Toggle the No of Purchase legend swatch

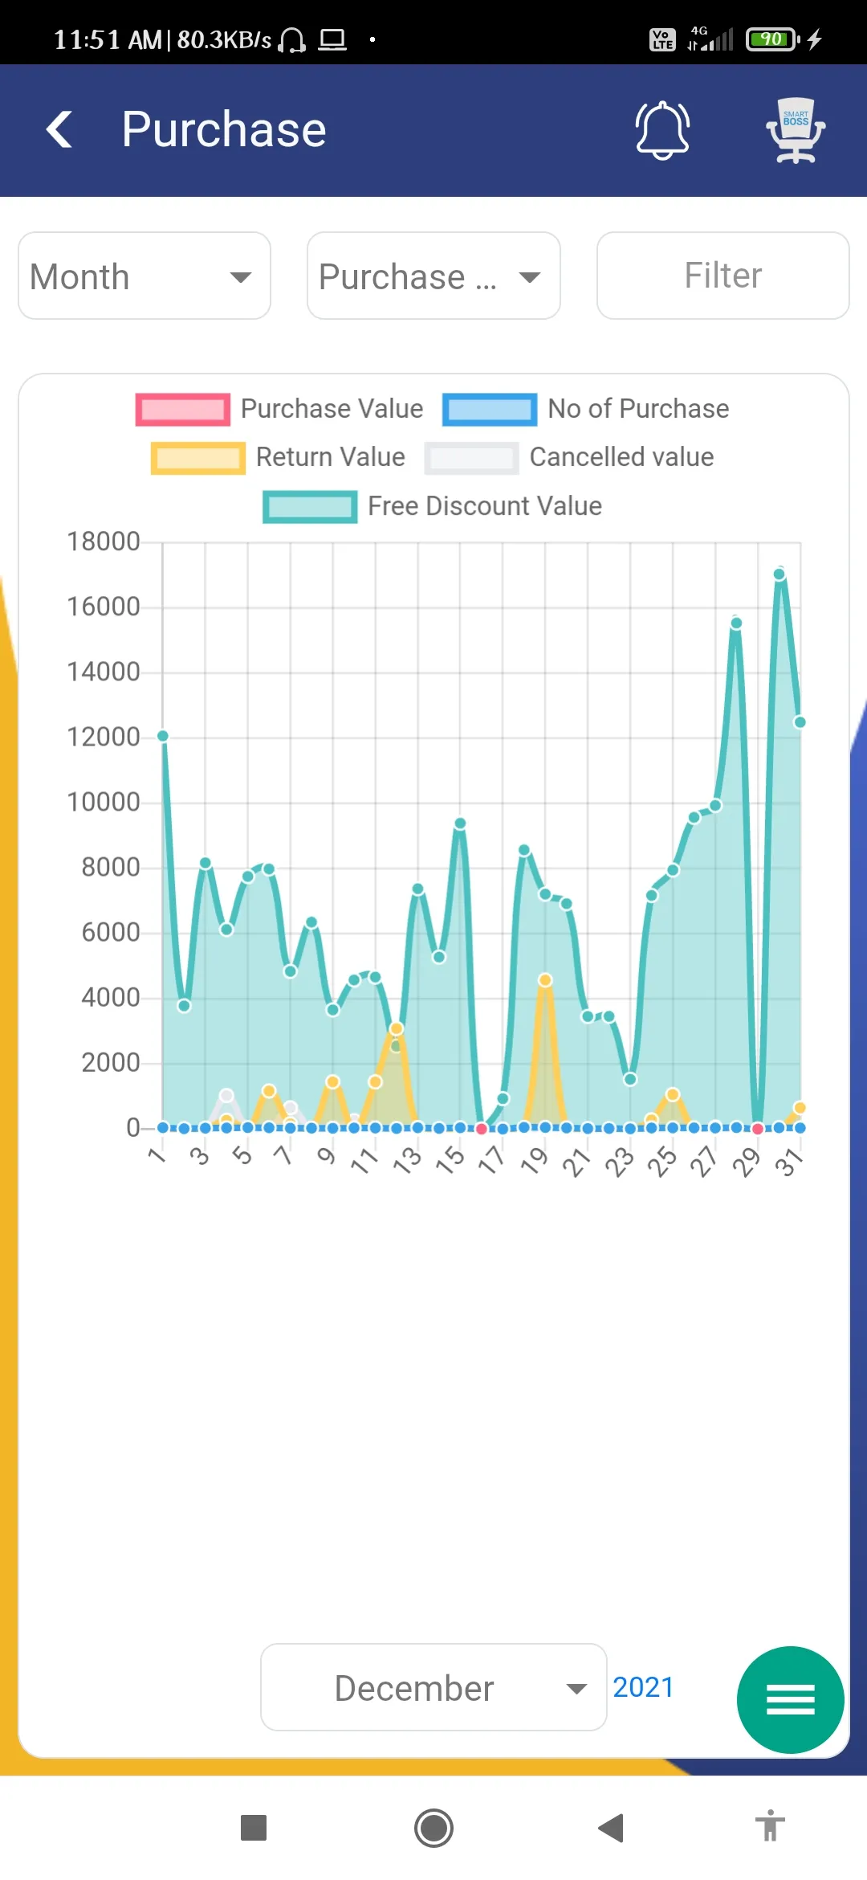click(490, 409)
